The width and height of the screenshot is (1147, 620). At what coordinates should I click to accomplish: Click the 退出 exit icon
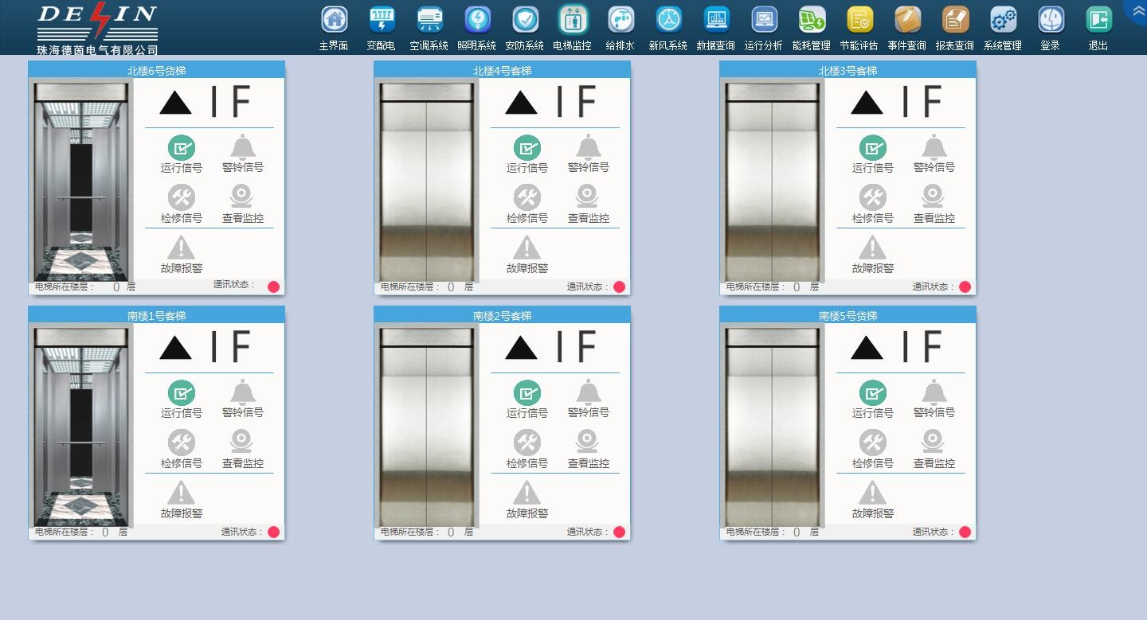1098,20
